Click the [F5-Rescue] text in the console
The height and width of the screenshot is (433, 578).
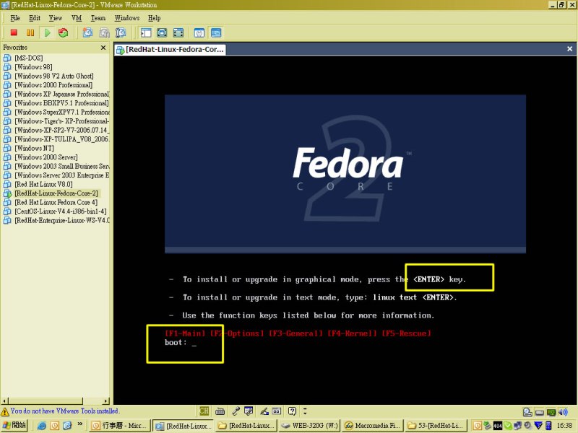pos(406,333)
